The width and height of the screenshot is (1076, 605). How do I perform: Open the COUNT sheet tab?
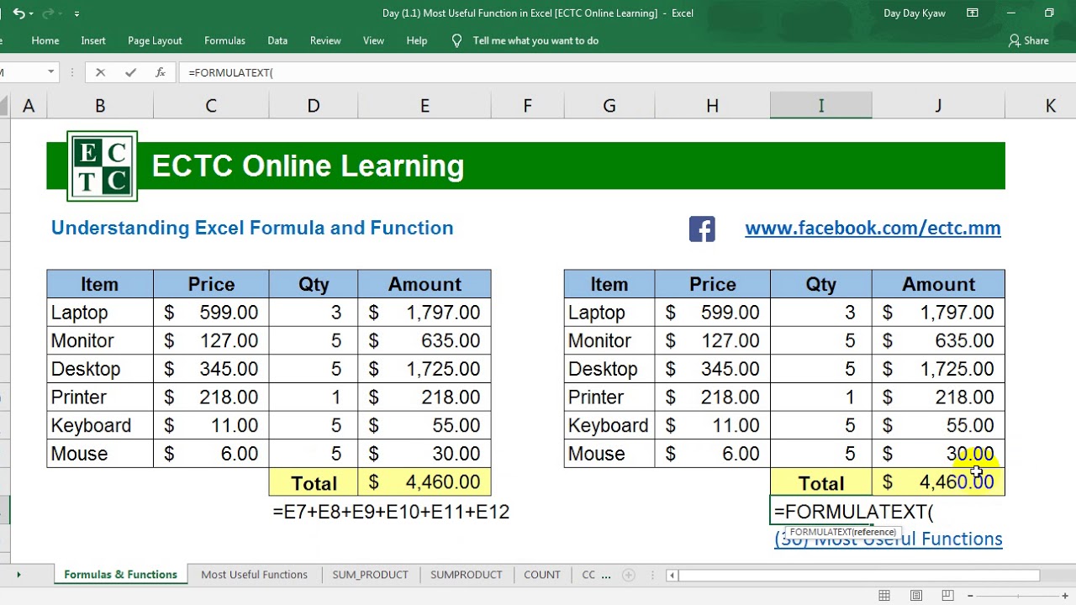pos(541,575)
